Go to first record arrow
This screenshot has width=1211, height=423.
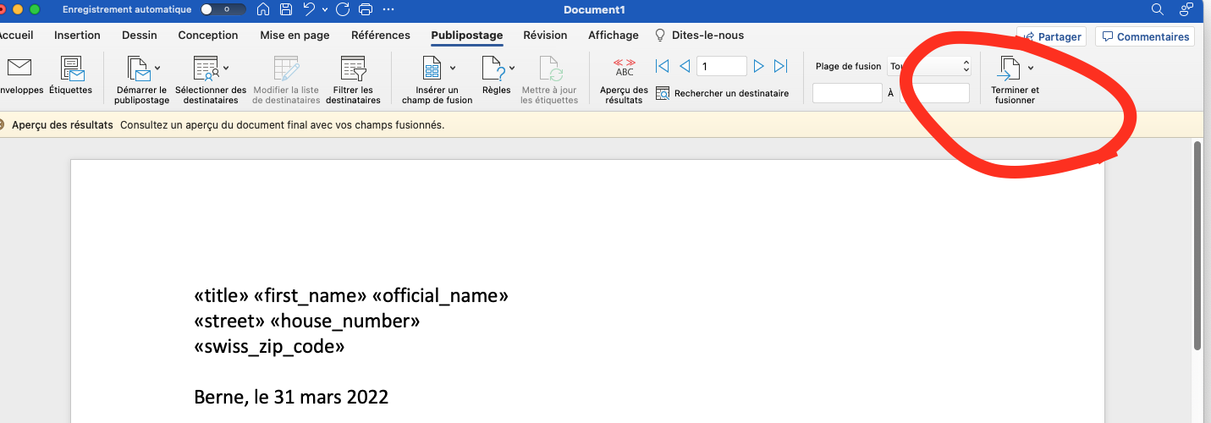tap(662, 66)
